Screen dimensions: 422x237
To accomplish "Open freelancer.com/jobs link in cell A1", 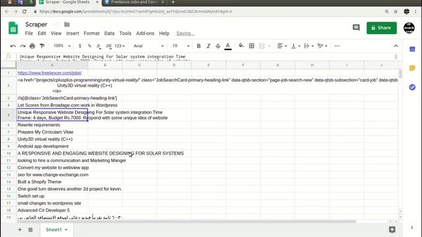I will click(49, 73).
